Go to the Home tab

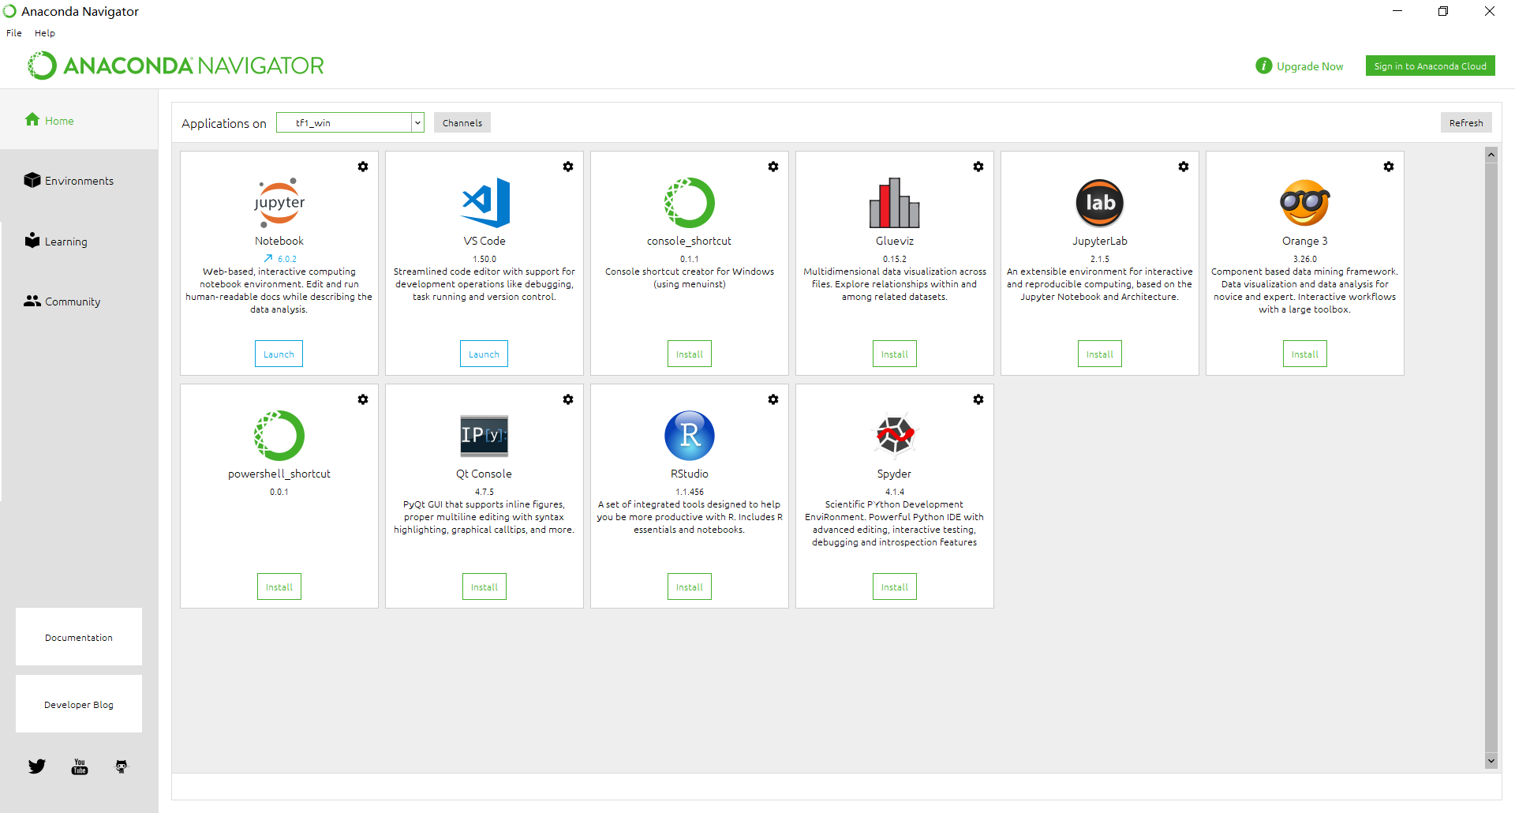tap(79, 120)
